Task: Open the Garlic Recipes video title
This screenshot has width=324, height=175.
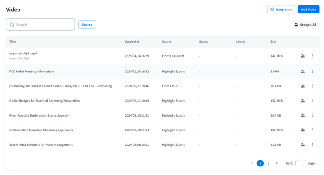Action: click(45, 101)
